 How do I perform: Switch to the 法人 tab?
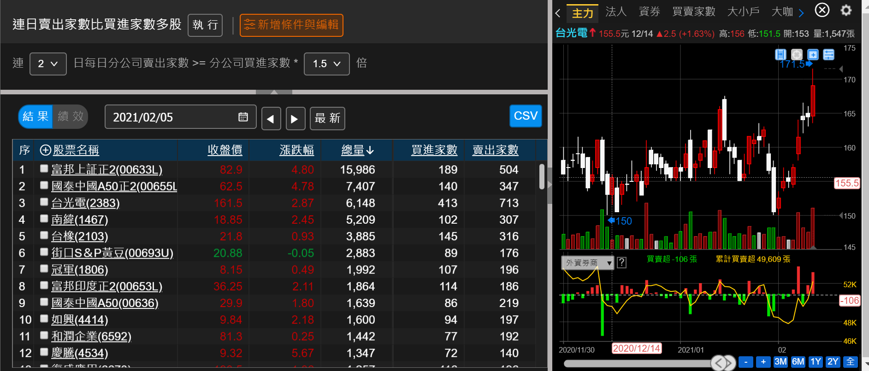(615, 12)
